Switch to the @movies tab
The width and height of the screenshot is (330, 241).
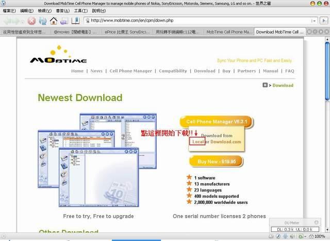76,32
